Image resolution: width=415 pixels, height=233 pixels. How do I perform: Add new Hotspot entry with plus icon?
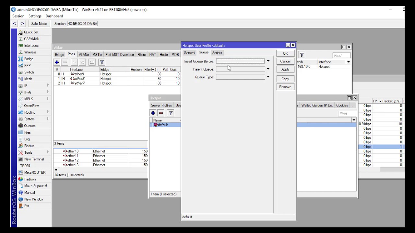click(153, 113)
